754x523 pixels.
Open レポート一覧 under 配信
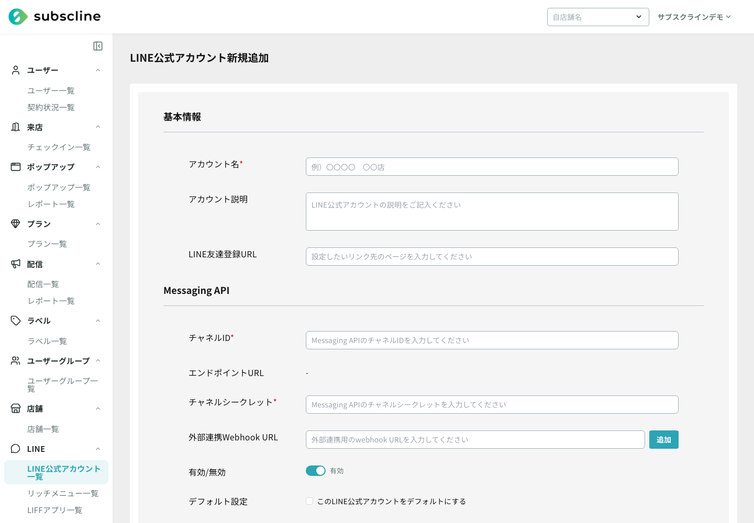[51, 301]
